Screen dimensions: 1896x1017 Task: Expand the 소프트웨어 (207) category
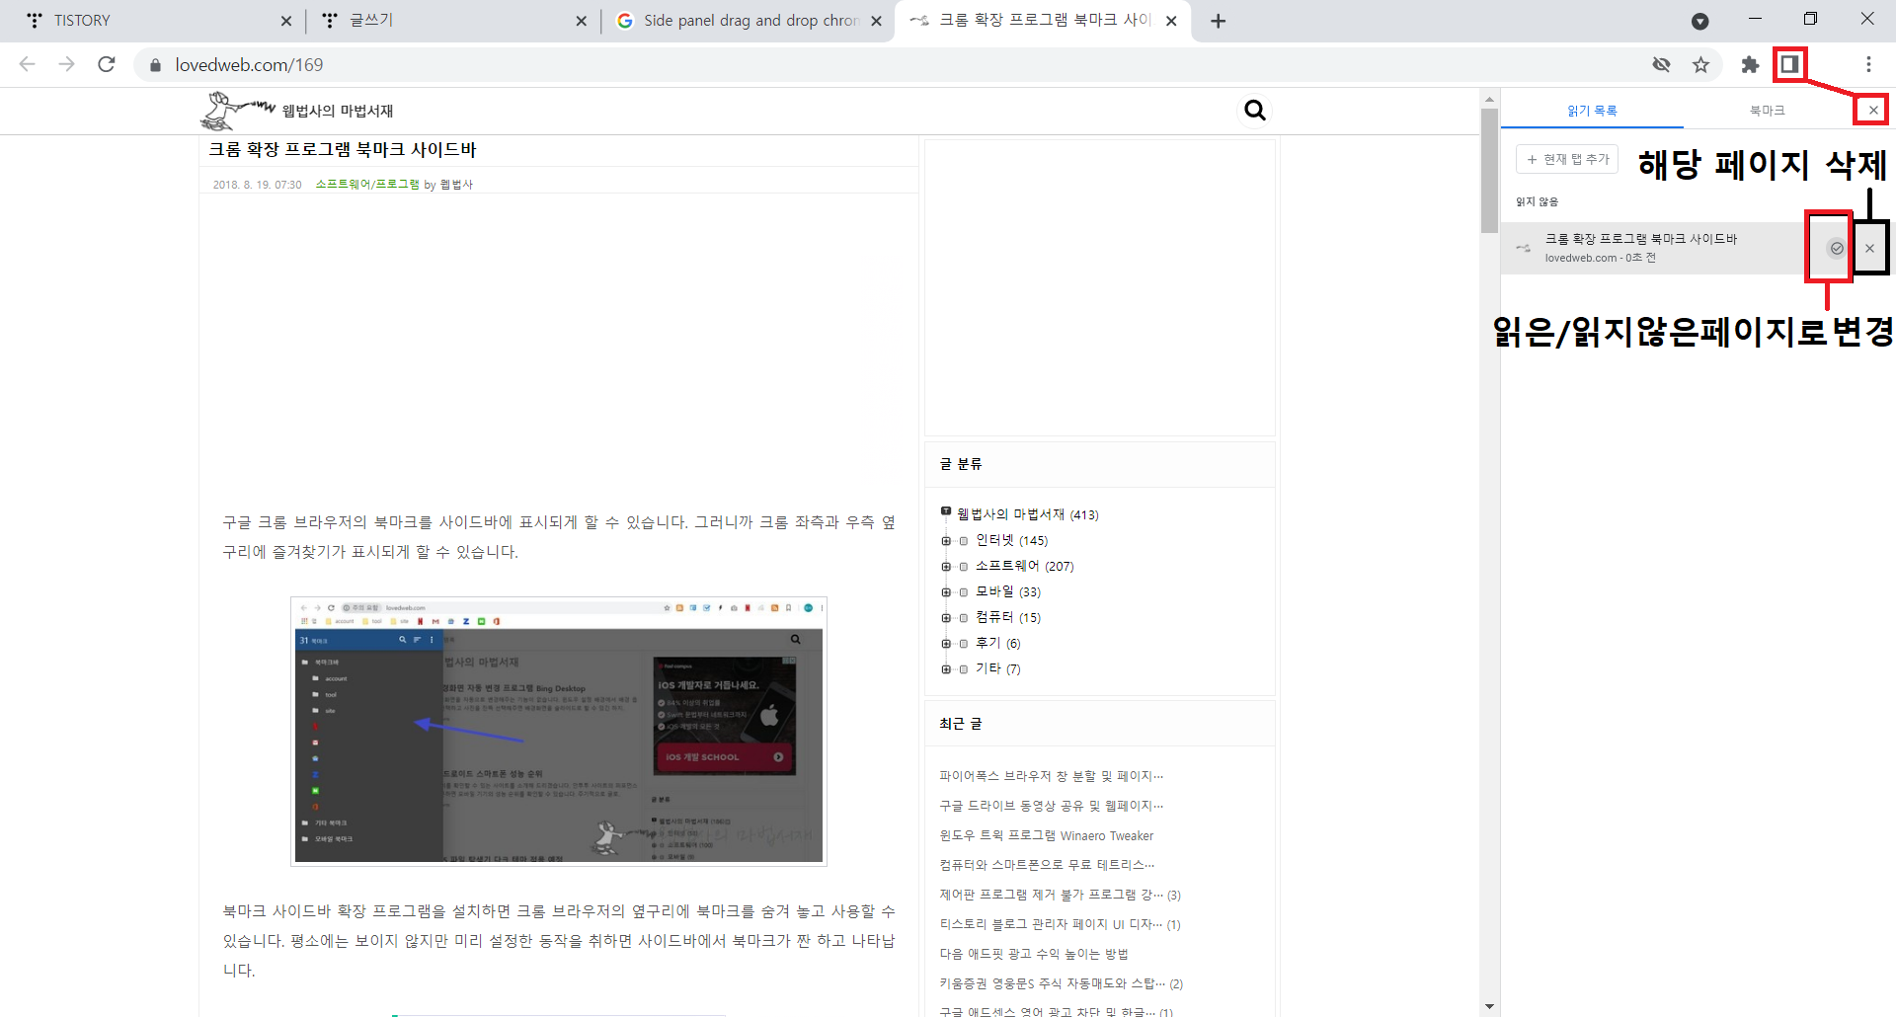click(946, 567)
